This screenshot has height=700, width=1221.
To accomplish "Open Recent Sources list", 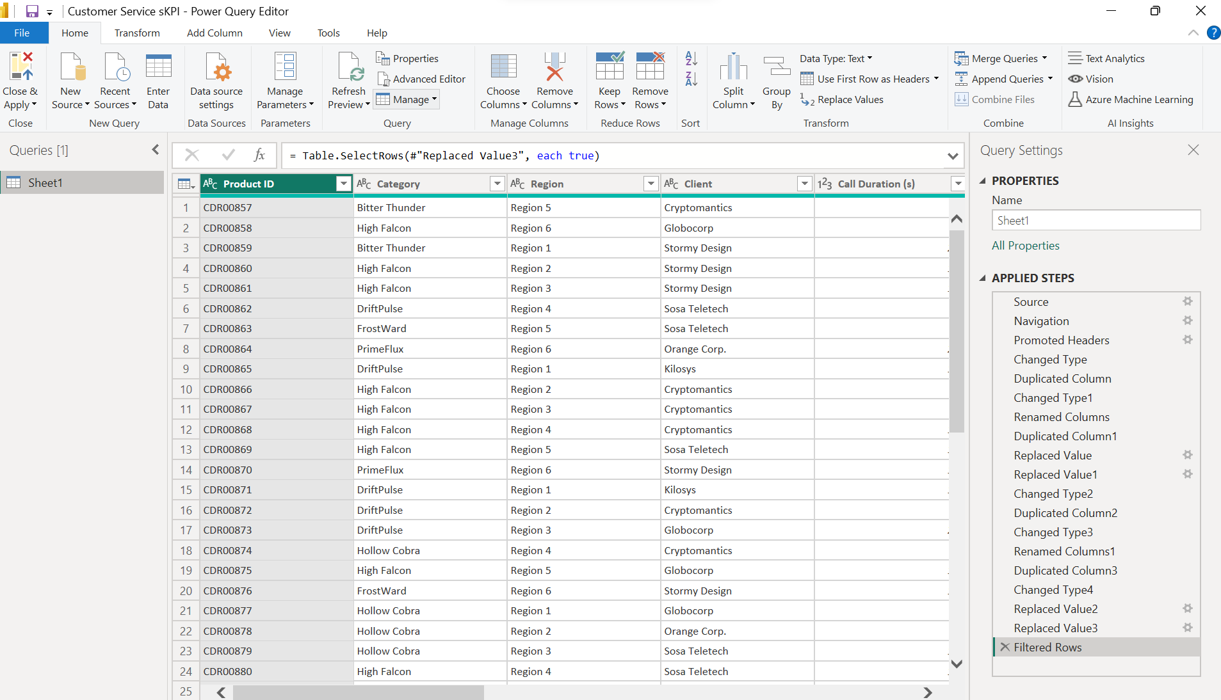I will click(115, 81).
